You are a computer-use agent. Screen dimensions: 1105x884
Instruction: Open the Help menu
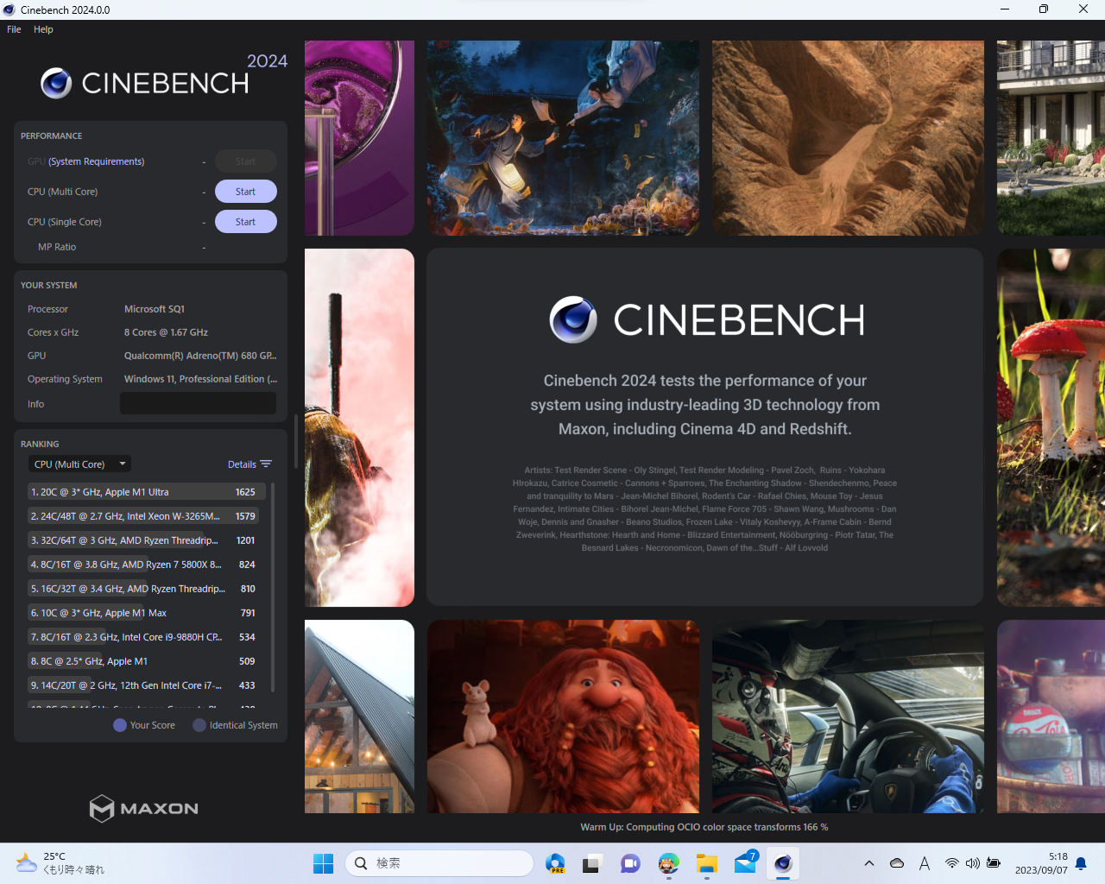[x=43, y=29]
